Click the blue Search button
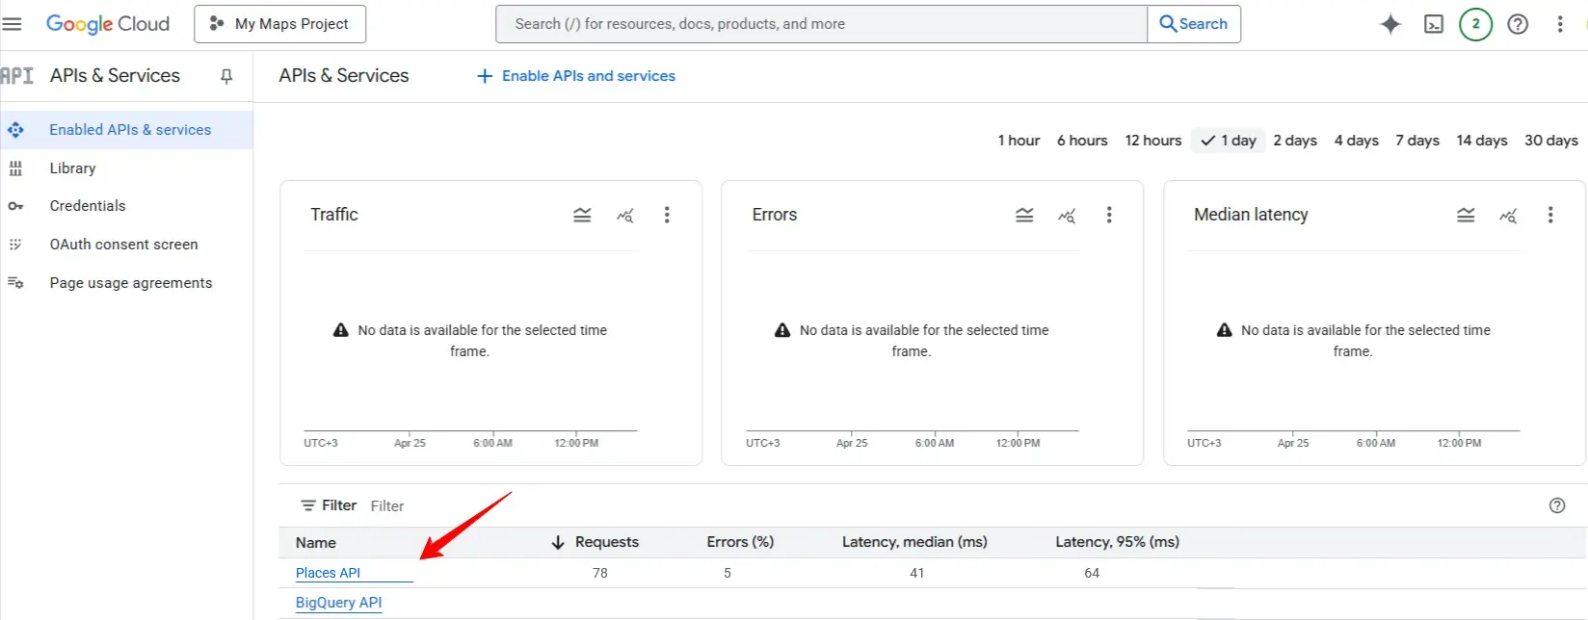The width and height of the screenshot is (1588, 620). click(1194, 24)
